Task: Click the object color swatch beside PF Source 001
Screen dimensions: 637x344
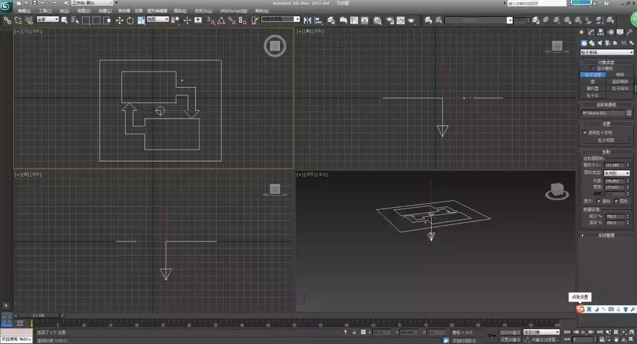Action: coord(629,113)
